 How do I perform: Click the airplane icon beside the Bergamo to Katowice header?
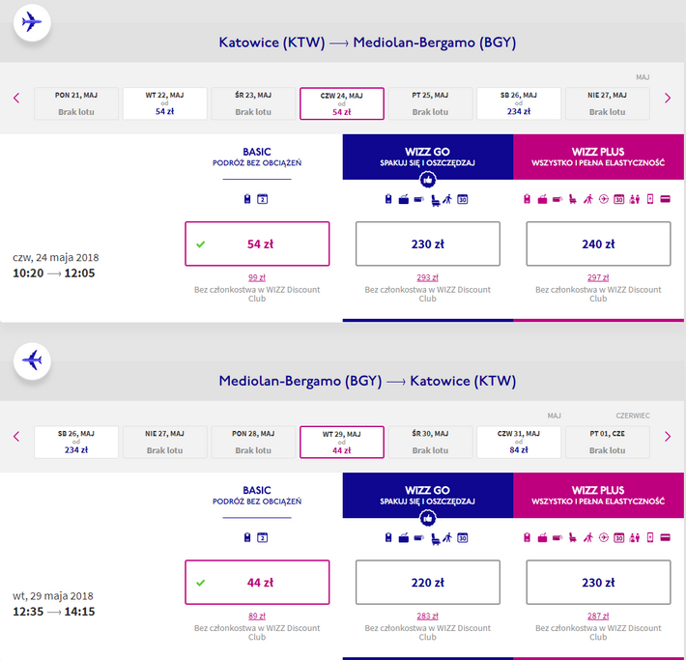33,360
